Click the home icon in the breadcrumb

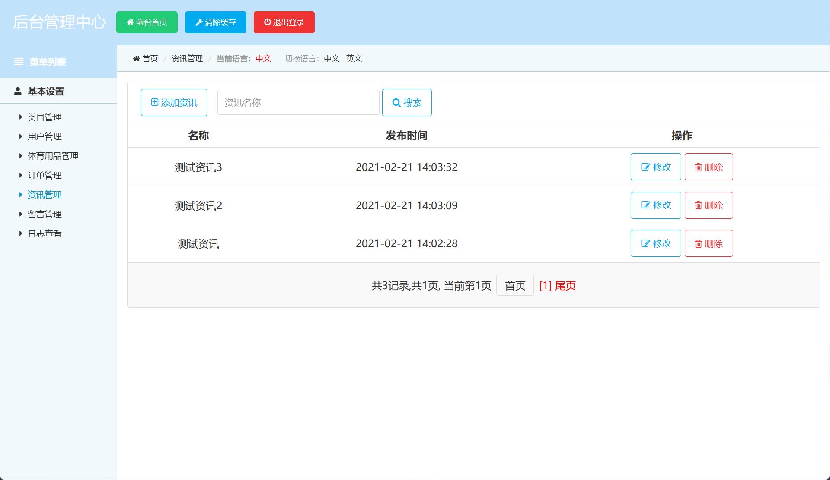(x=136, y=58)
